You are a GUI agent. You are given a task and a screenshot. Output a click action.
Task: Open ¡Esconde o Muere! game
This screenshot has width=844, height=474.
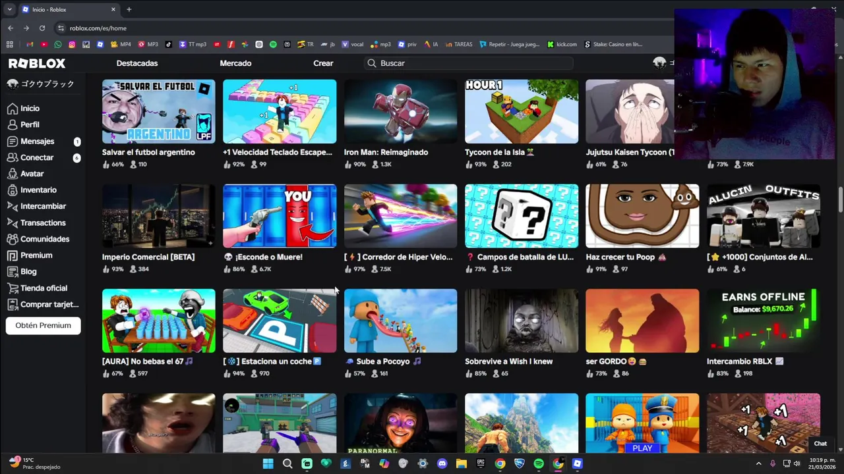point(280,216)
